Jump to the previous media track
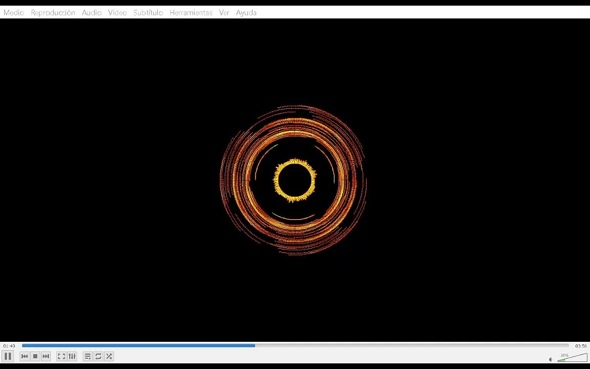 pyautogui.click(x=25, y=356)
